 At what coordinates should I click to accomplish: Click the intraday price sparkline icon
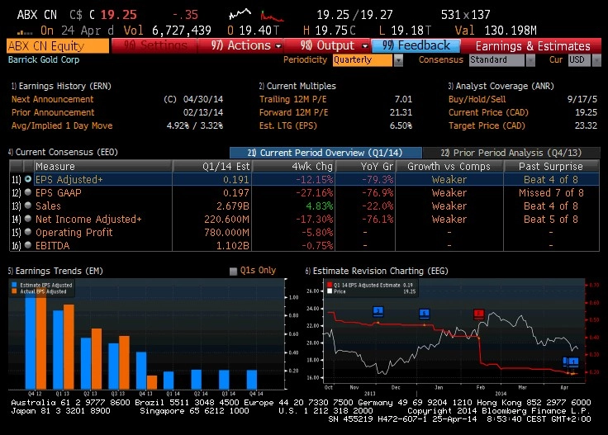240,15
